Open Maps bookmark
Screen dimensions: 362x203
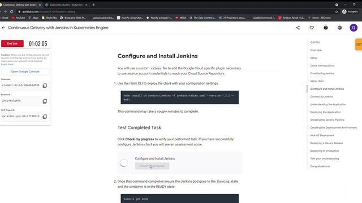pyautogui.click(x=33, y=17)
